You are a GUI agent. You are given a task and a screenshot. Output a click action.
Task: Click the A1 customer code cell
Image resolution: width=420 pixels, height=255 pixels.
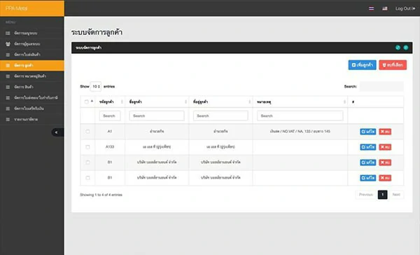[110, 132]
